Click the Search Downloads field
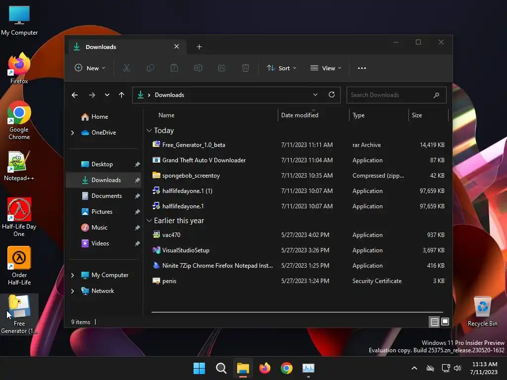This screenshot has height=380, width=507. pyautogui.click(x=397, y=95)
